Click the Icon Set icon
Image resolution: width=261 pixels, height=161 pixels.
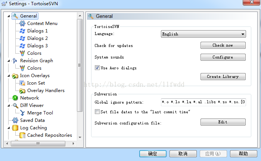click(22, 83)
